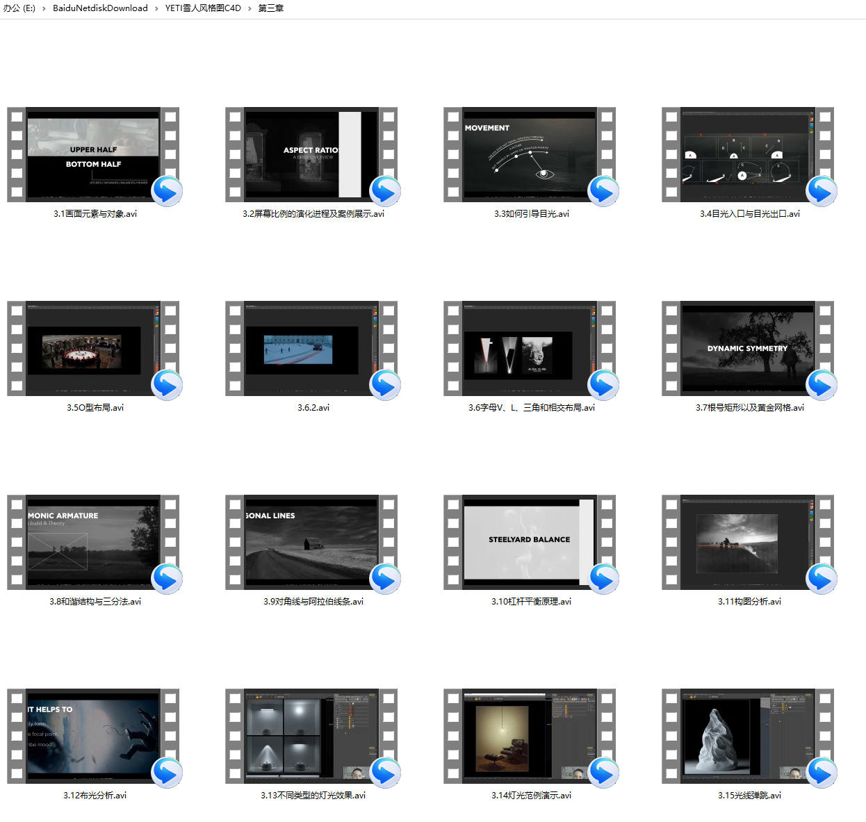The width and height of the screenshot is (866, 822).
Task: Click the play badge on 3.9对角线与阿拉伯线条.avi
Action: 385,579
